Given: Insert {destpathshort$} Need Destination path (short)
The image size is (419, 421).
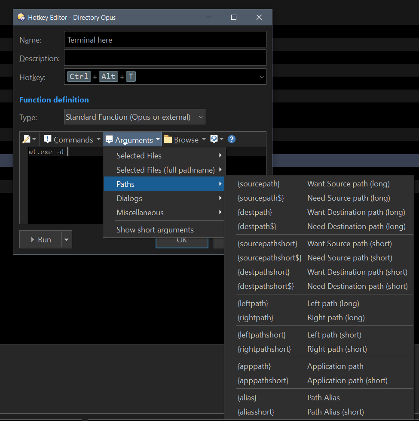Looking at the screenshot, I should click(x=319, y=286).
